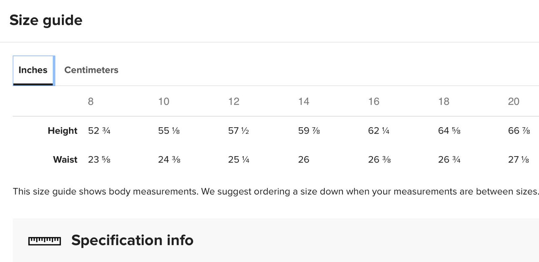Click the size 14 column header
Screen dimensions: 539x262
[x=304, y=101]
